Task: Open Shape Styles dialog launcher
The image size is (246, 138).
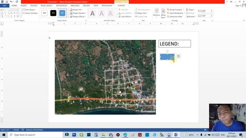Action: (86, 20)
